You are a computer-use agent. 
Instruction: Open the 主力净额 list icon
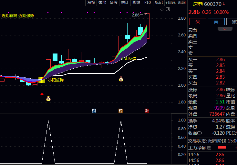[x=209, y=148]
